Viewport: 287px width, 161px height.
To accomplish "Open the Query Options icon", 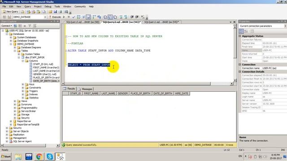I will click(83, 17).
